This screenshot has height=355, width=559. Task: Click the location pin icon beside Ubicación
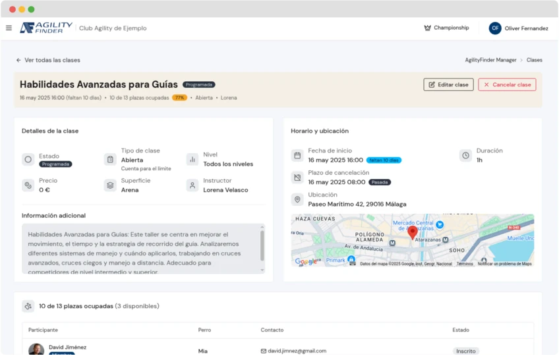coord(297,199)
